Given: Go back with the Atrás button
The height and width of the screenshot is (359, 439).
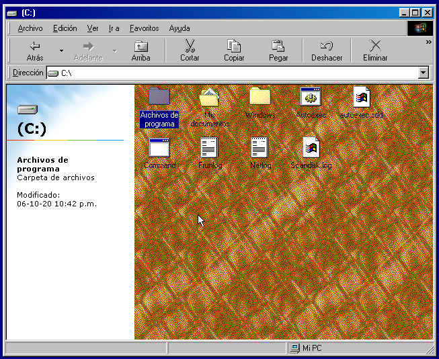Looking at the screenshot, I should [x=35, y=50].
